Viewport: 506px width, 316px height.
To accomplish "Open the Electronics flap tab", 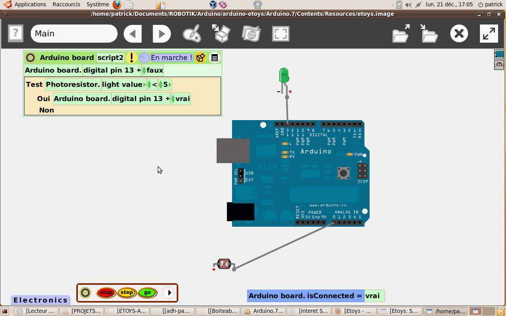I will point(41,300).
